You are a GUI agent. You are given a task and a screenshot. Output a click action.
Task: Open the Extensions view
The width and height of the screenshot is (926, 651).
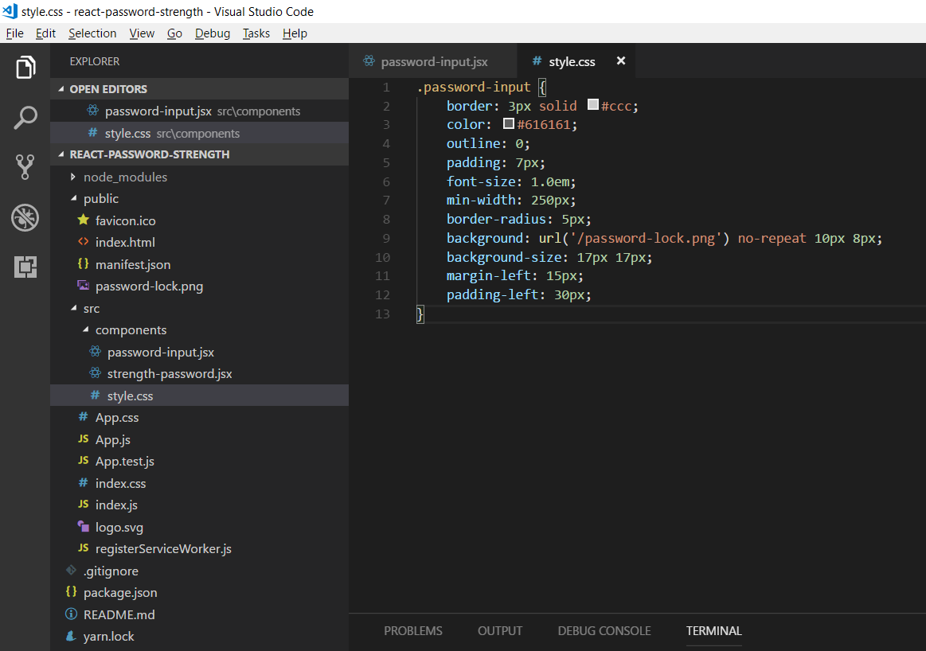[x=25, y=267]
